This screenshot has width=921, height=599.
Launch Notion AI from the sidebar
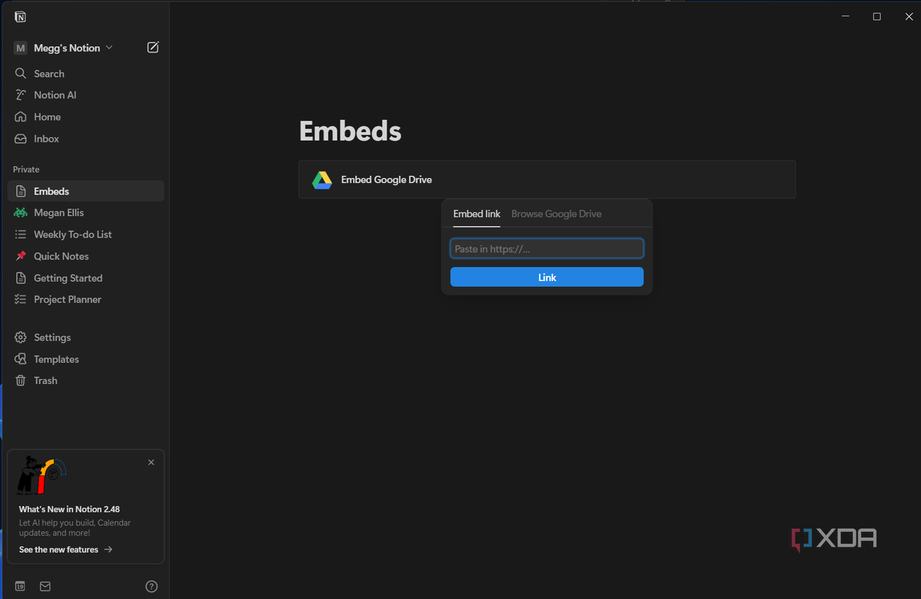(x=86, y=95)
